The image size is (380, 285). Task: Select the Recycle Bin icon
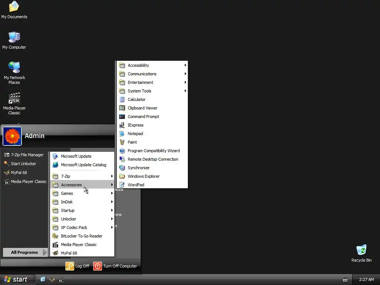(x=361, y=253)
